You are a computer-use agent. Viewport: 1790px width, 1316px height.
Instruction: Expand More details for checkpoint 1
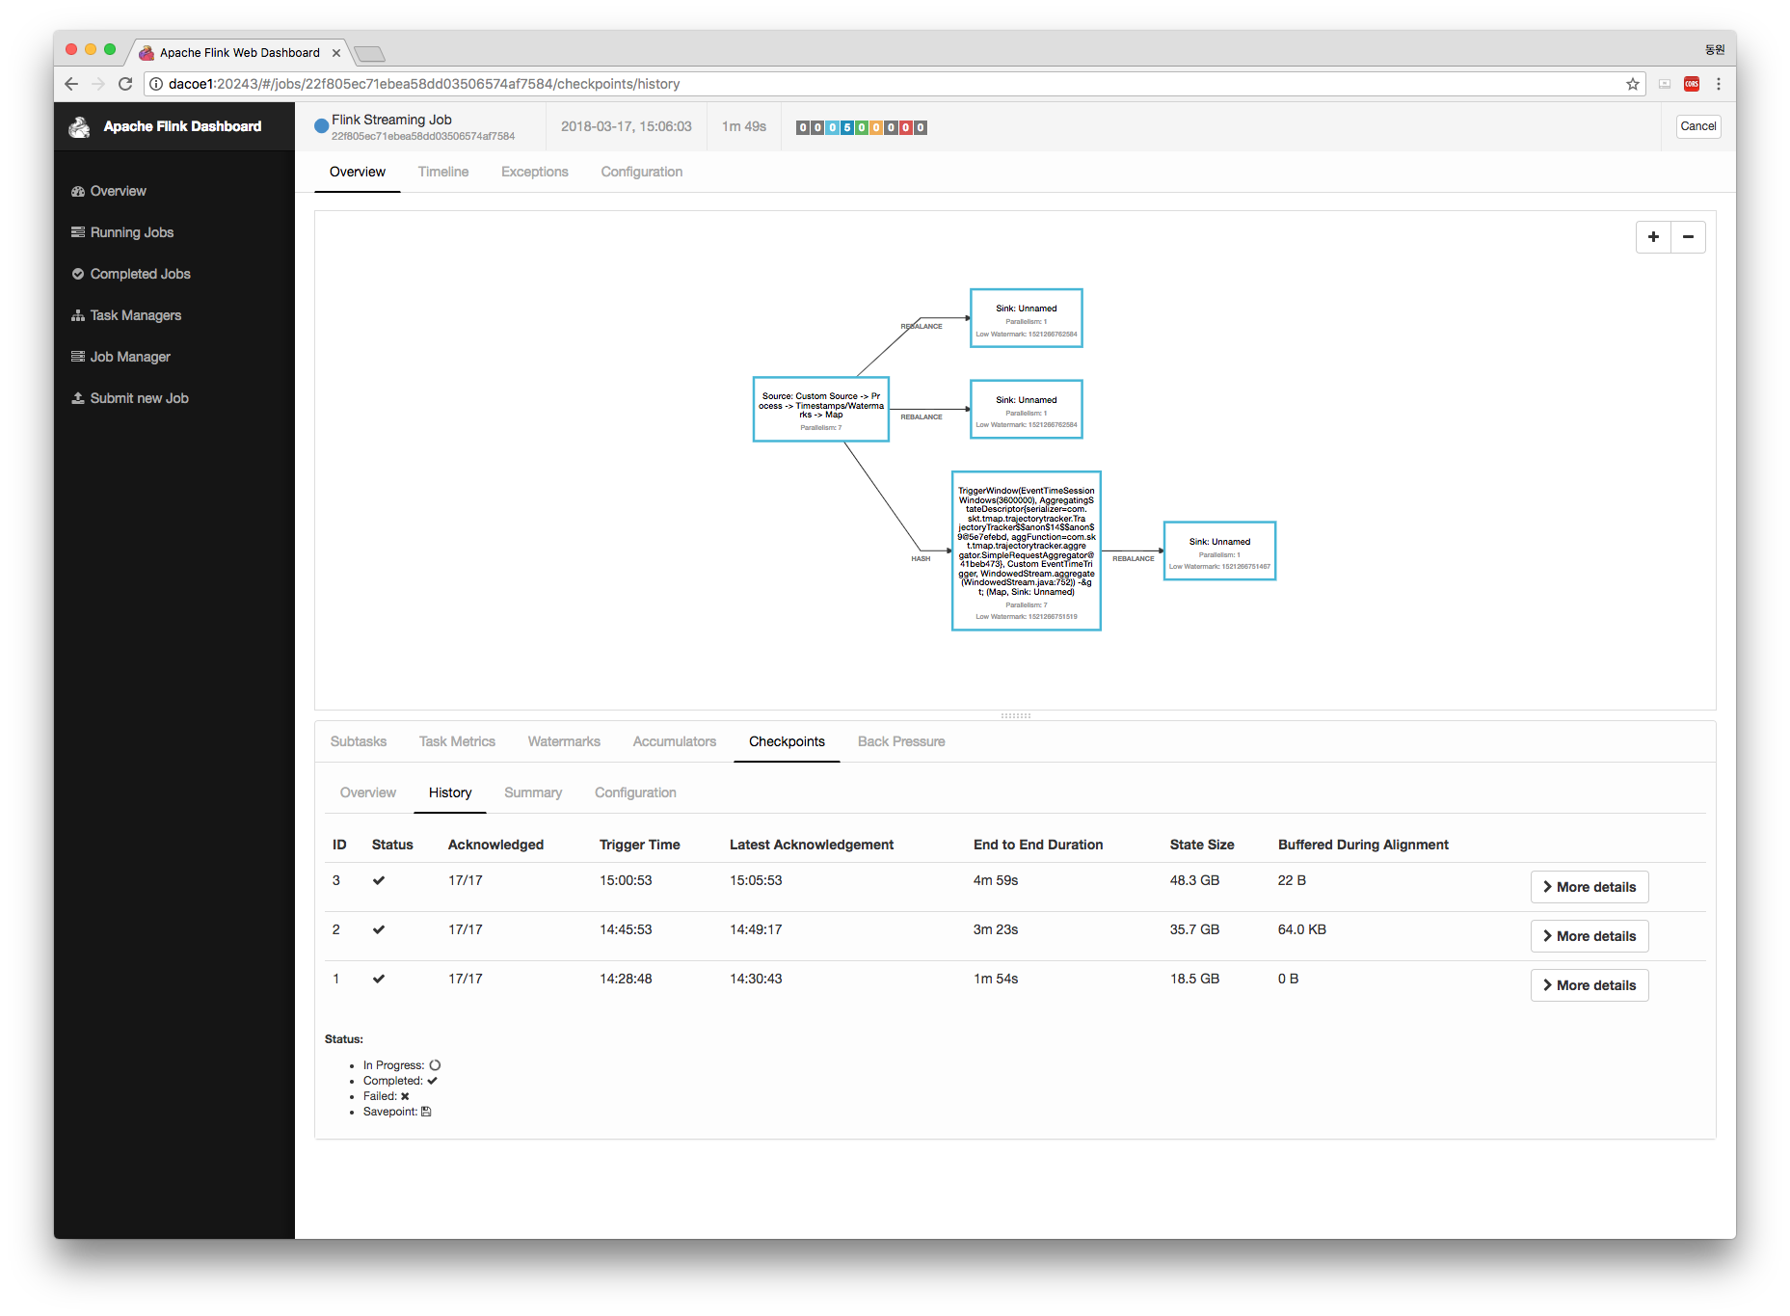[x=1589, y=985]
